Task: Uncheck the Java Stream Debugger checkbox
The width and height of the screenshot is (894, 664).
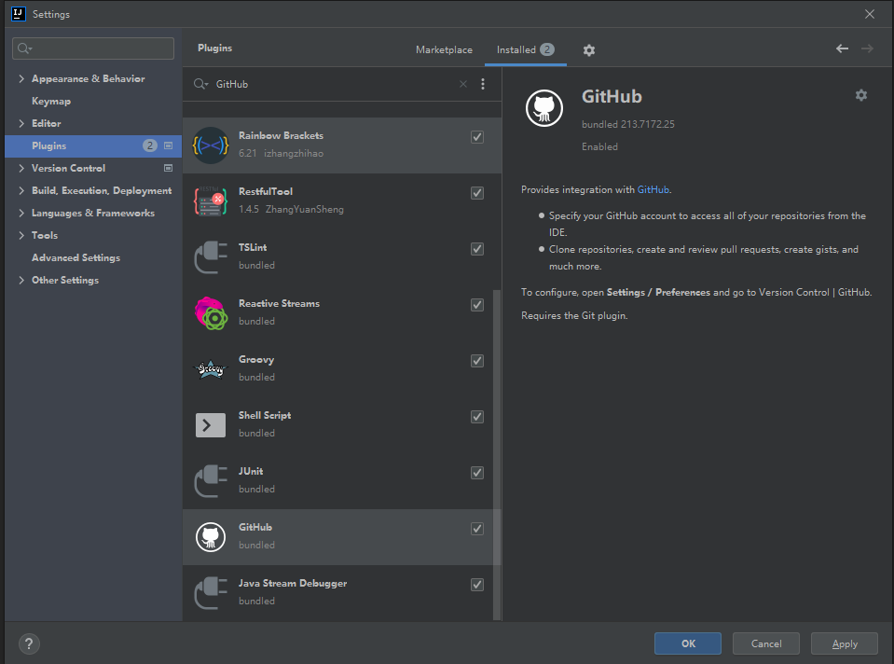Action: pos(477,584)
